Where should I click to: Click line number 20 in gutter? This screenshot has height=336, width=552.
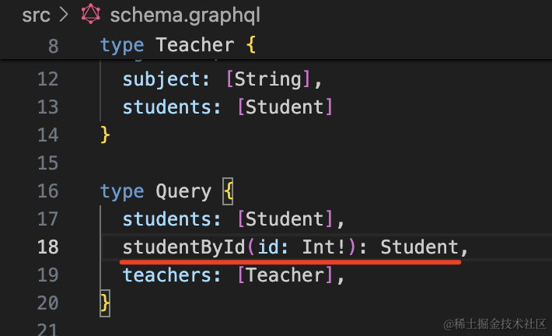(47, 303)
